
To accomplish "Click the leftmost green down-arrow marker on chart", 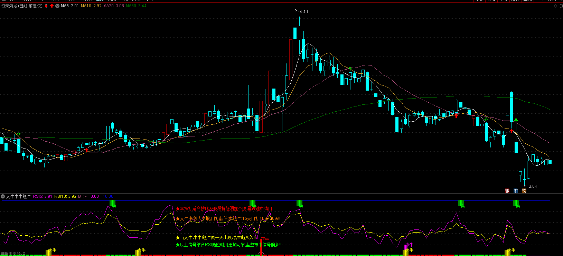I will point(19,133).
